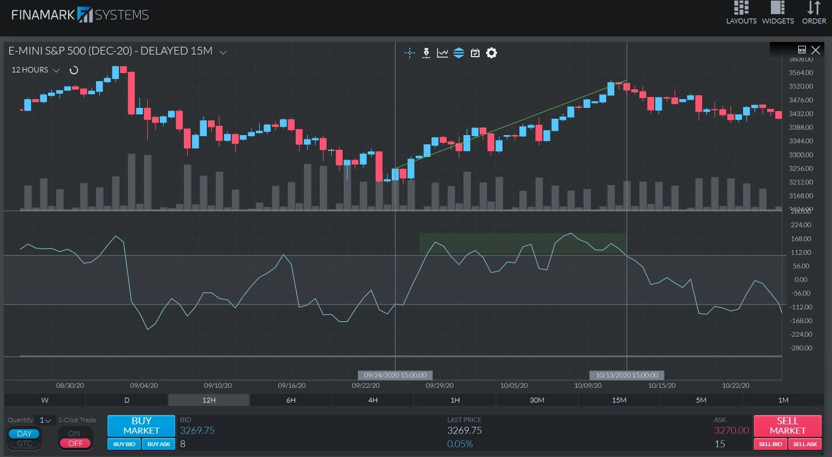Open the drawing tools menu
The width and height of the screenshot is (832, 457).
pyautogui.click(x=426, y=53)
